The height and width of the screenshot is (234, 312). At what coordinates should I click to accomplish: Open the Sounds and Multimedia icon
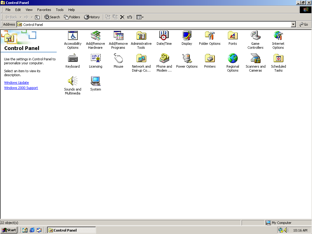(x=73, y=81)
